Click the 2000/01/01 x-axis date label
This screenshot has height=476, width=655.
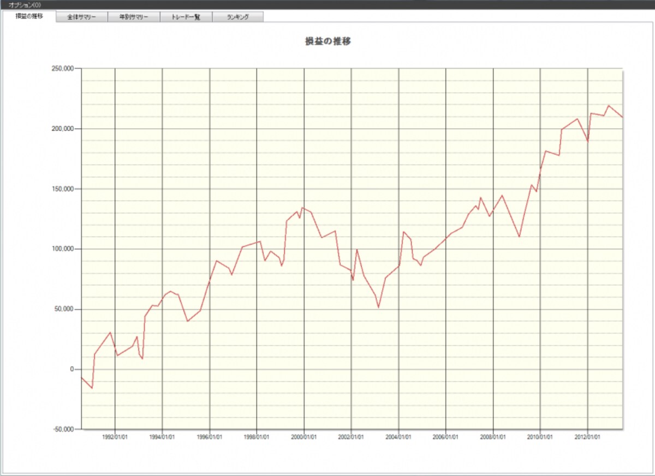pyautogui.click(x=304, y=437)
